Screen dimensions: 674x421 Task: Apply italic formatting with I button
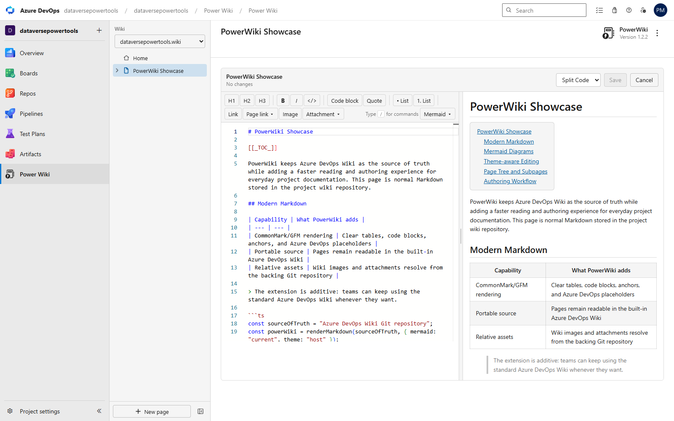tap(297, 101)
